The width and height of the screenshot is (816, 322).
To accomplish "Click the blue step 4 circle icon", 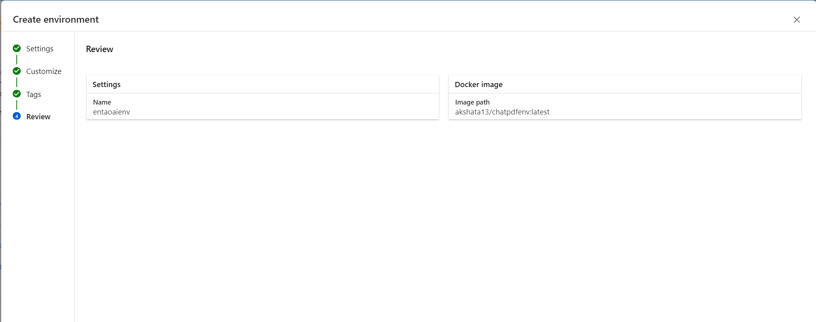I will [17, 116].
